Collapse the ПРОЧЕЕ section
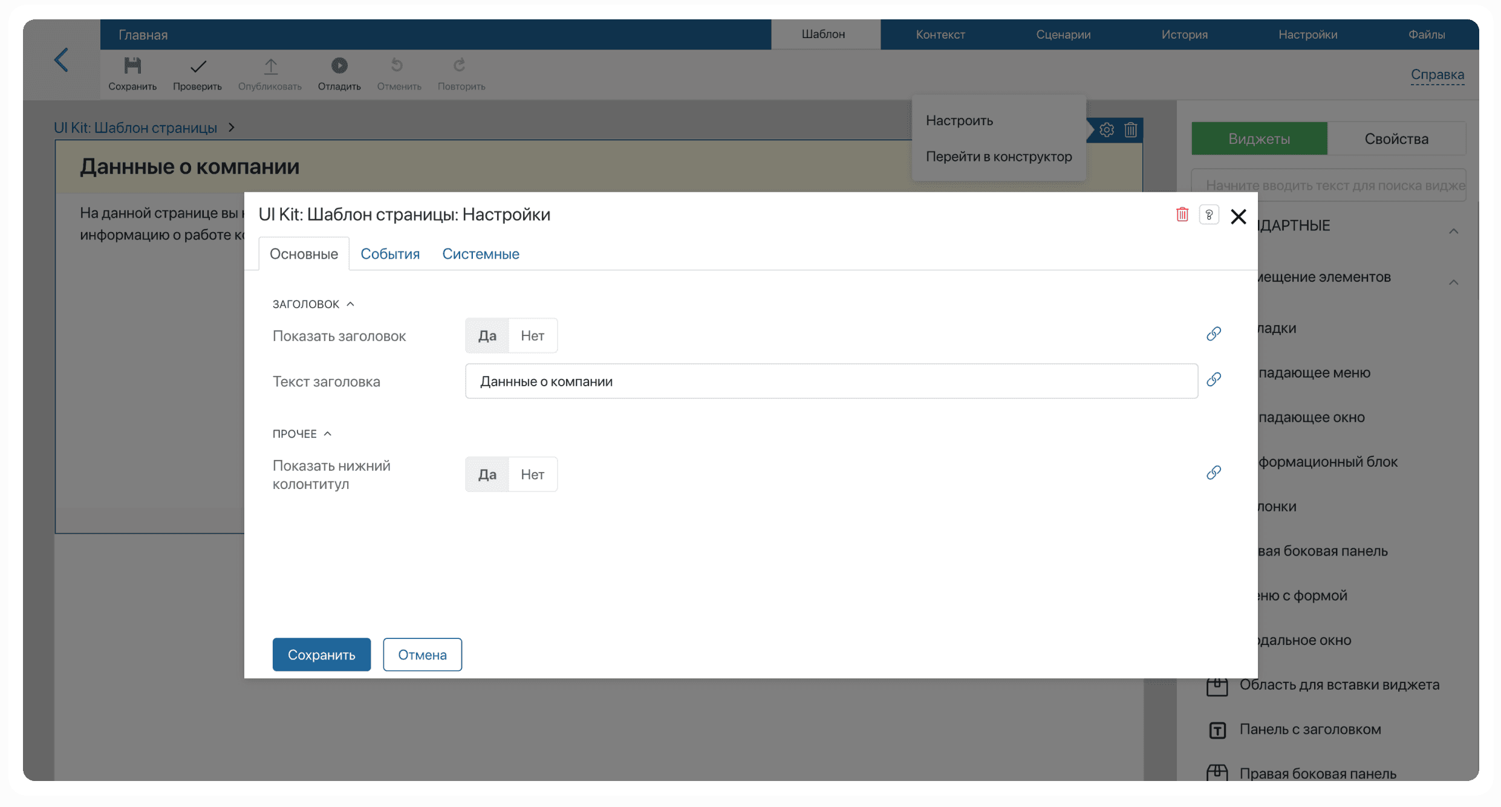 (x=327, y=433)
